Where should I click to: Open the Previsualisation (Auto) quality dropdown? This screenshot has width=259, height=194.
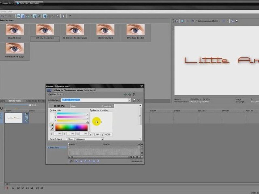tap(220, 21)
